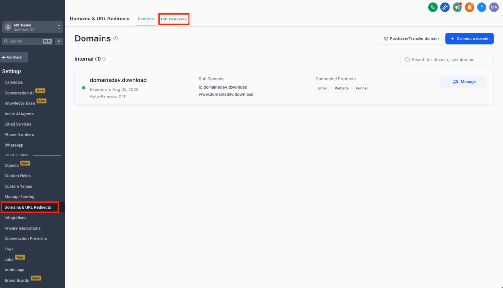This screenshot has height=288, width=503.
Task: Select the Domains tab
Action: [146, 19]
